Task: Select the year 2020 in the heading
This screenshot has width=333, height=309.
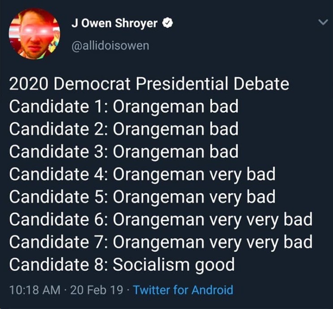Action: (29, 84)
